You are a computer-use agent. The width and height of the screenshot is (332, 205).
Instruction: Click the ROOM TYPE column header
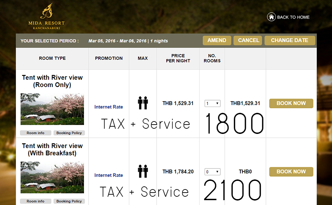click(52, 58)
